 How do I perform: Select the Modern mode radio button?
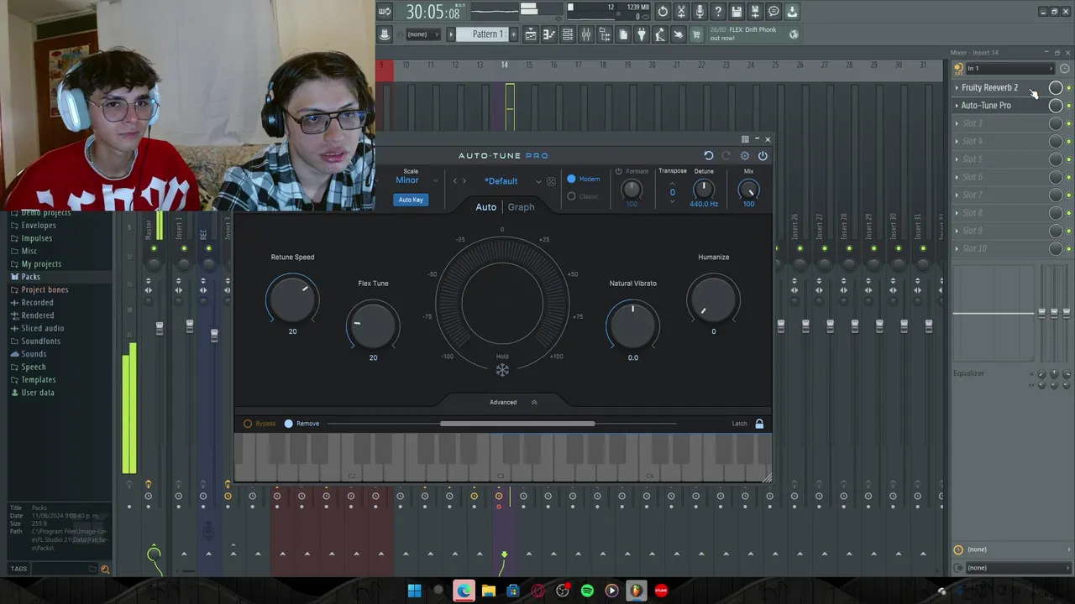coord(572,179)
